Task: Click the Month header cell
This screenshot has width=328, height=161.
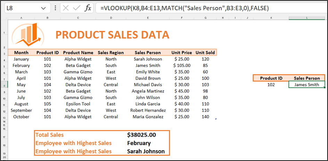Action: coord(21,53)
